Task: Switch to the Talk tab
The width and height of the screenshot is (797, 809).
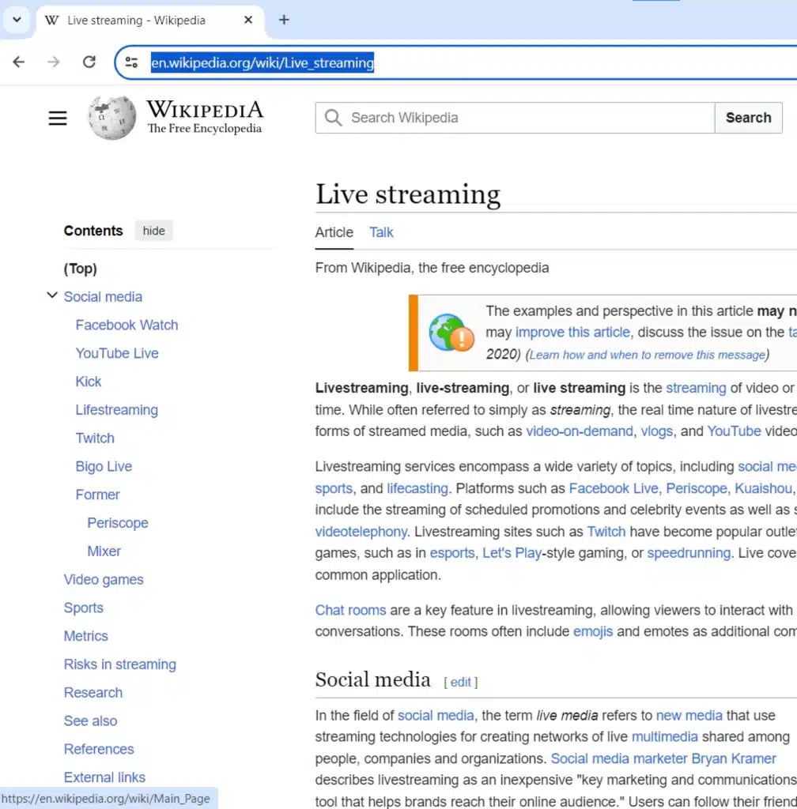Action: click(x=381, y=233)
